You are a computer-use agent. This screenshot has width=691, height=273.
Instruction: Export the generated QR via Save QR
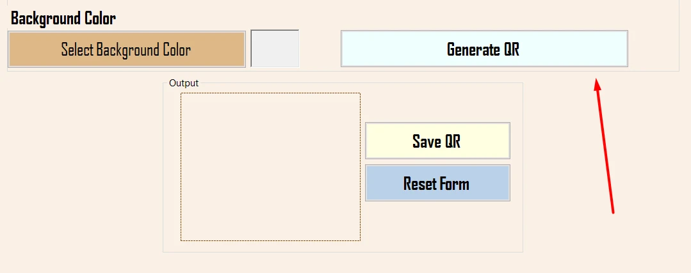point(437,141)
